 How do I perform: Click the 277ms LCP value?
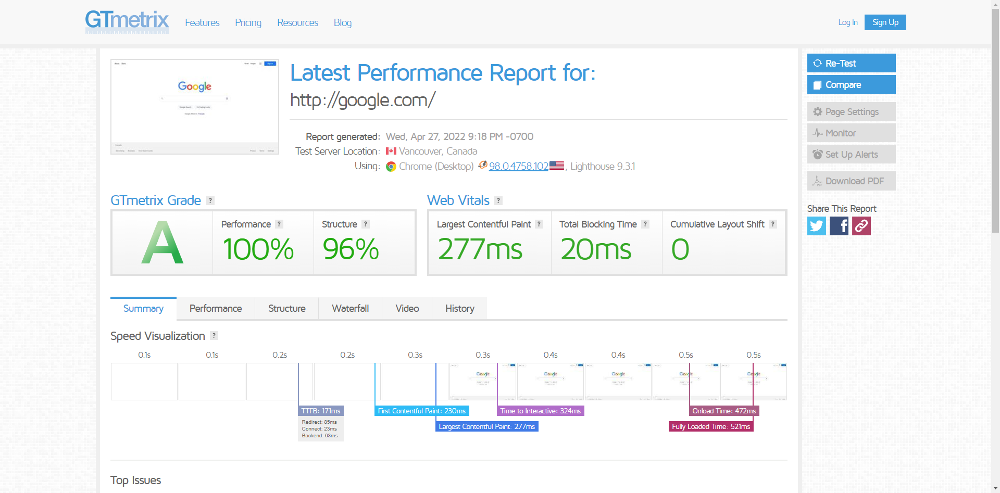click(x=480, y=249)
